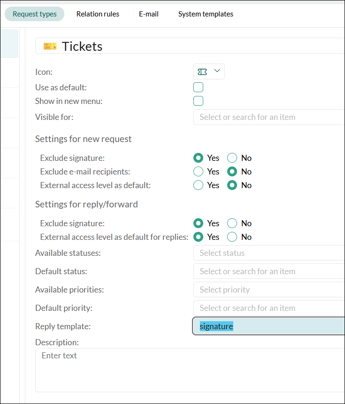Go to the System templates tab
The height and width of the screenshot is (404, 345).
(x=206, y=14)
